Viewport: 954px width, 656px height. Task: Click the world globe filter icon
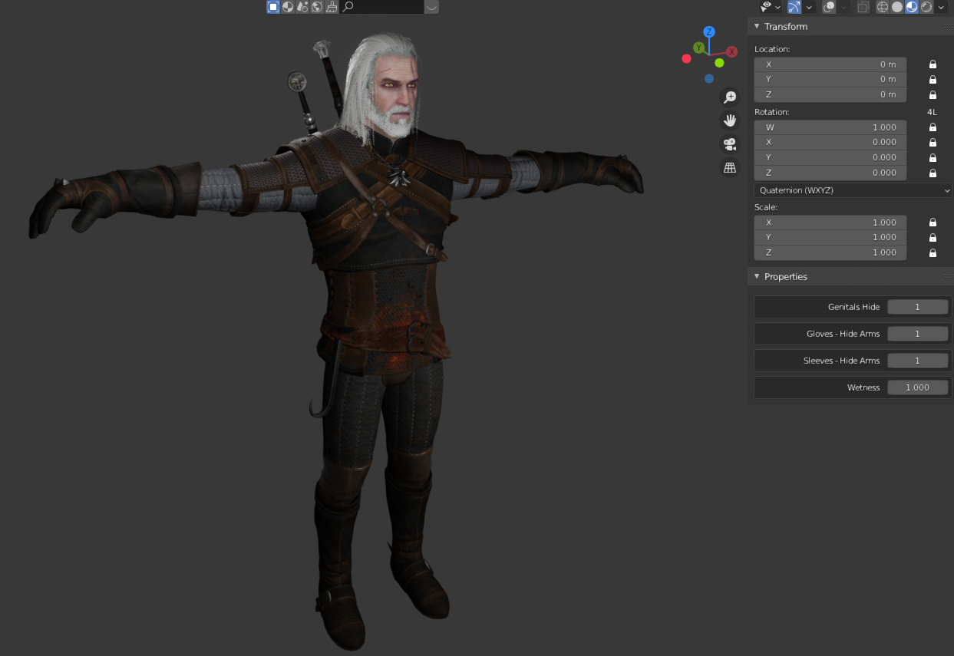click(317, 7)
